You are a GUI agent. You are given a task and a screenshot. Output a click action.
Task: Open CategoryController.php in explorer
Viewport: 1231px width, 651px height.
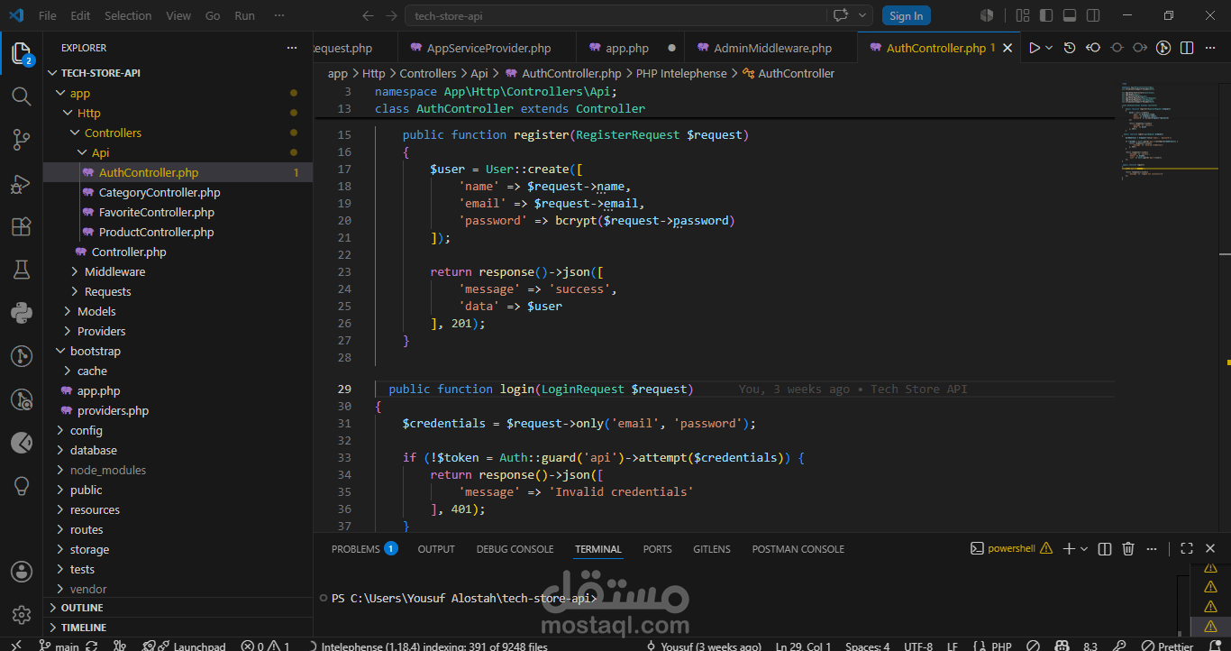click(x=160, y=192)
